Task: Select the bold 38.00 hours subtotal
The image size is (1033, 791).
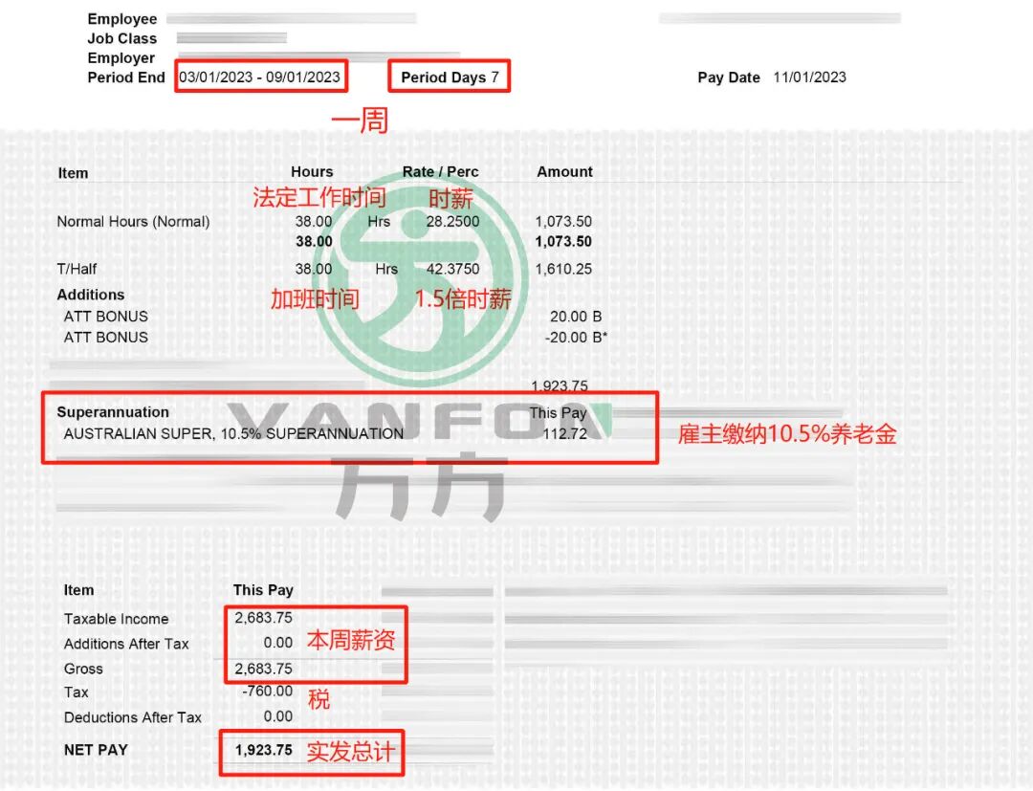Action: pyautogui.click(x=314, y=242)
